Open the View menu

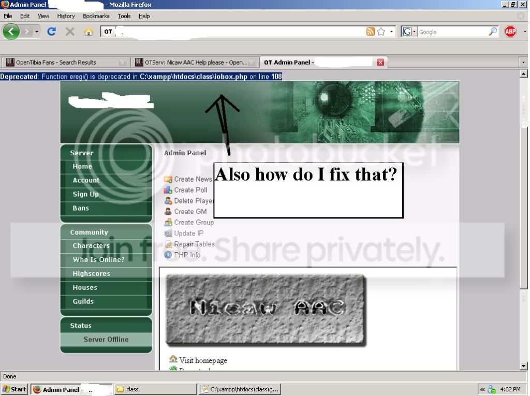coord(43,16)
